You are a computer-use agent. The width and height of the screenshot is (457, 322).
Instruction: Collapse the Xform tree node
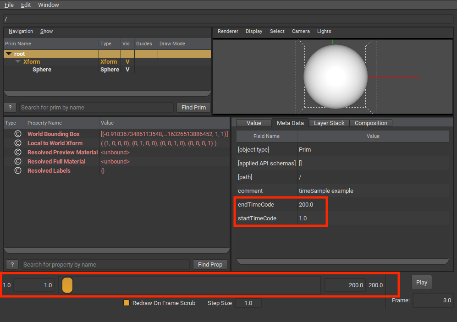pyautogui.click(x=18, y=62)
